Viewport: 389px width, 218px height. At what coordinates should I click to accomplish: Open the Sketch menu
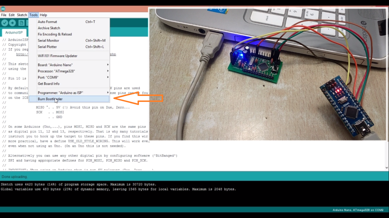pos(22,15)
